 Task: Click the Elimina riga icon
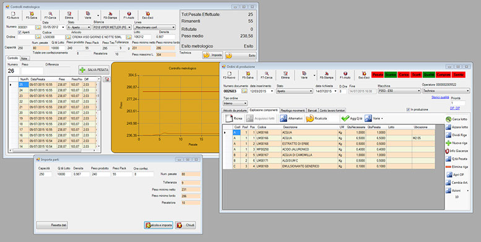pyautogui.click(x=448, y=167)
